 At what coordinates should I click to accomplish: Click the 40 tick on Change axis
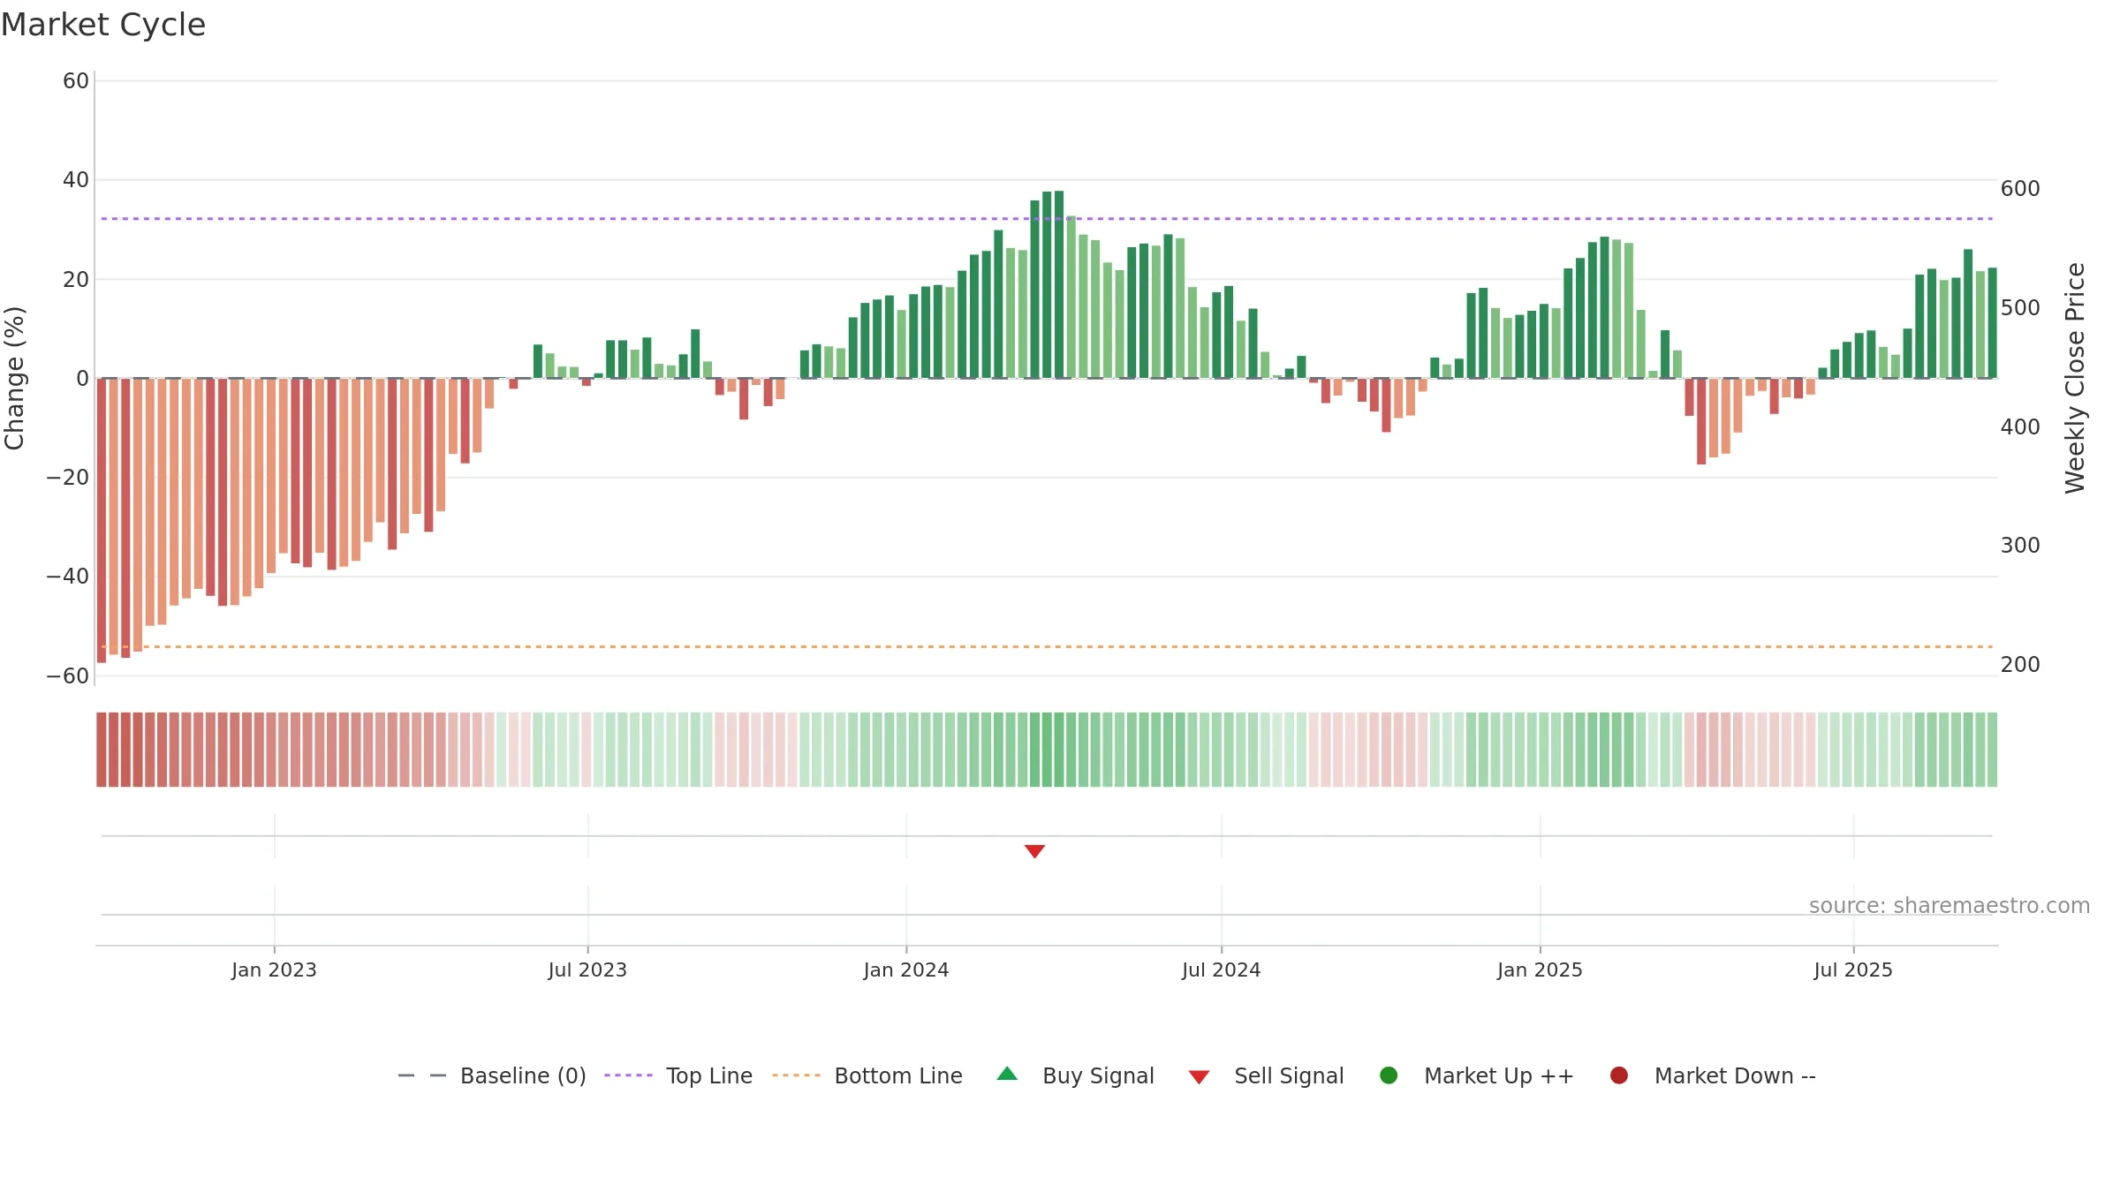76,180
